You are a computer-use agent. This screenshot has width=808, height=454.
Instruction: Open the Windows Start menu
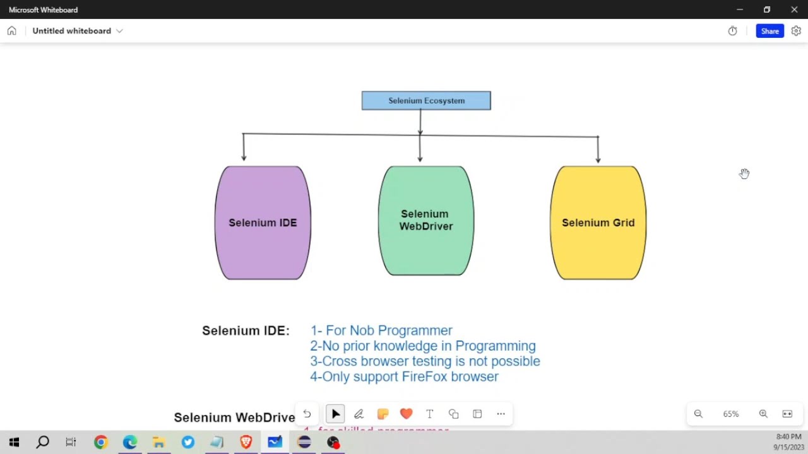click(14, 443)
